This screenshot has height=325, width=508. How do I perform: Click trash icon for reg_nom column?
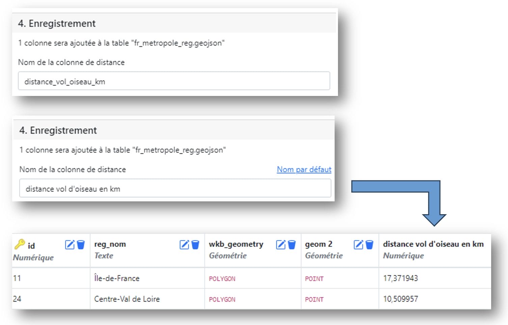pyautogui.click(x=195, y=245)
